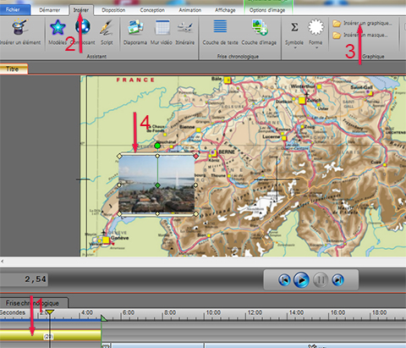
Task: Open the Options d'image tab
Action: pyautogui.click(x=267, y=10)
